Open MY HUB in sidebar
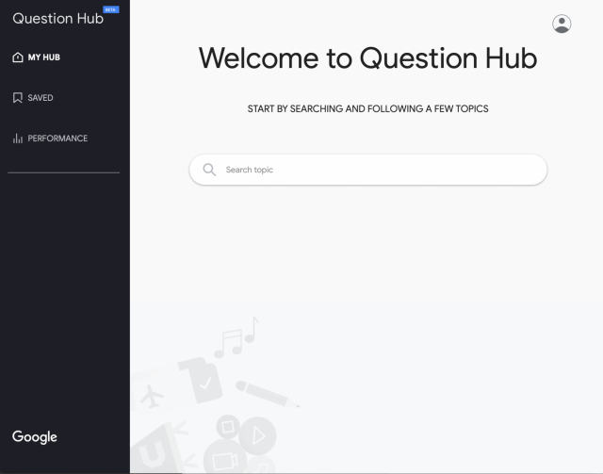The image size is (603, 474). [36, 57]
